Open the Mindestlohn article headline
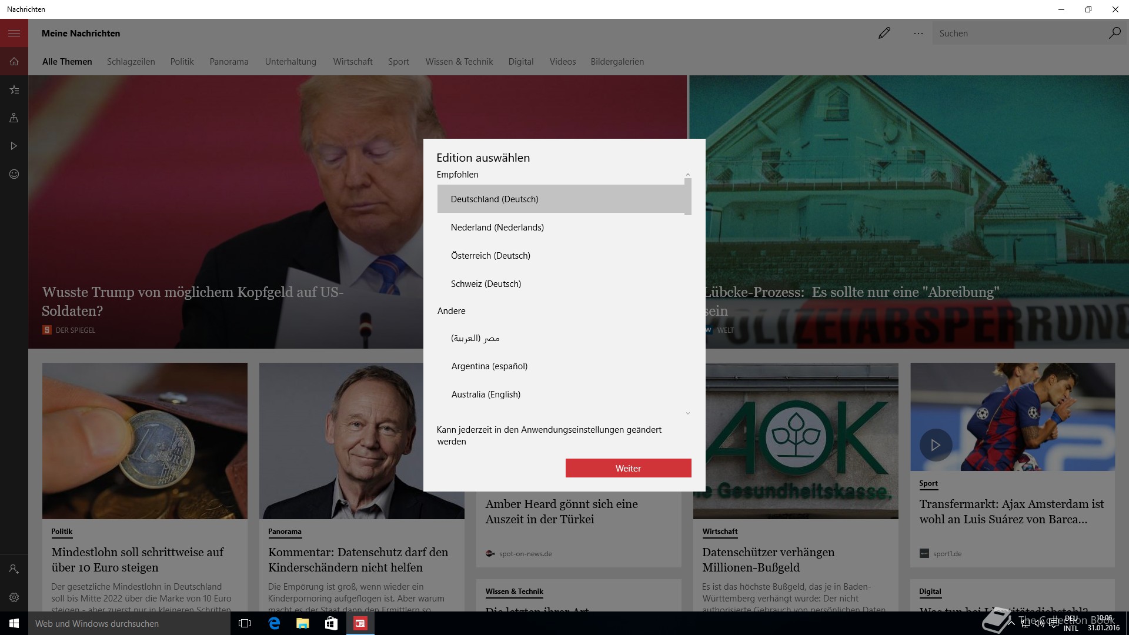Viewport: 1129px width, 635px height. [x=137, y=560]
